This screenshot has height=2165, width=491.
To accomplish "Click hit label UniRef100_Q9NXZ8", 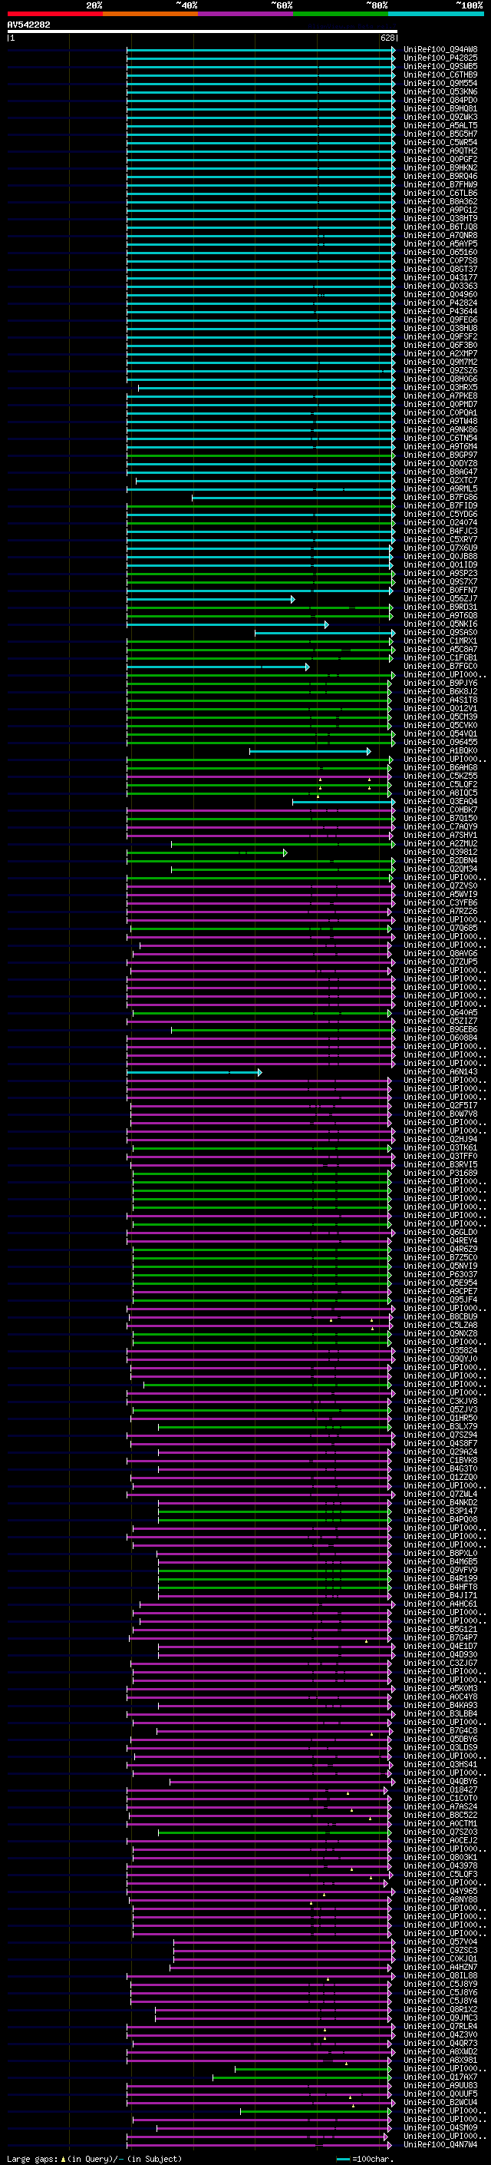I will pos(440,1333).
